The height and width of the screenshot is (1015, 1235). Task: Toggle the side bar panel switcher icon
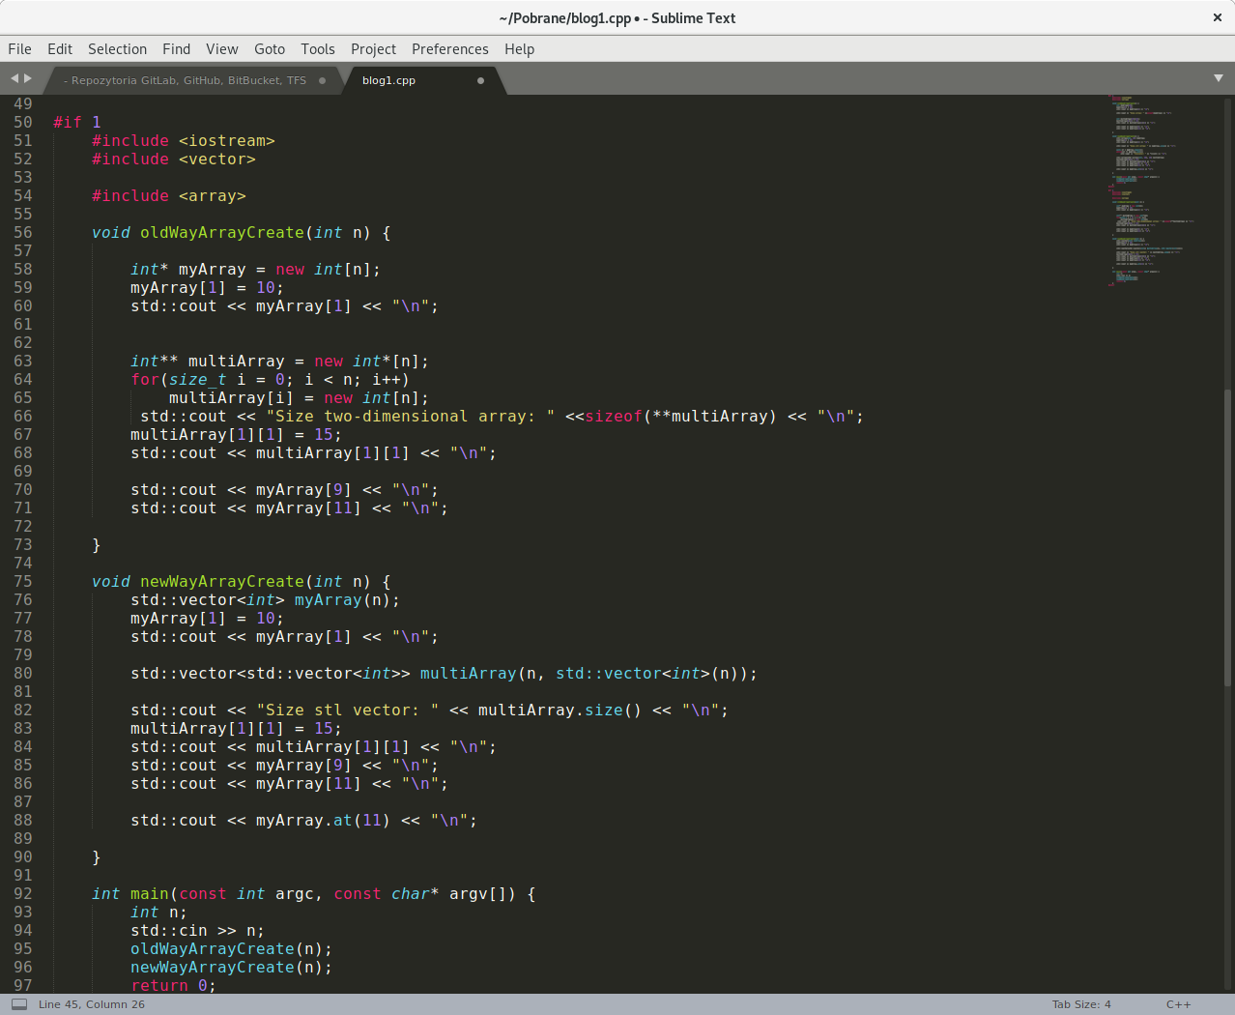[18, 1004]
